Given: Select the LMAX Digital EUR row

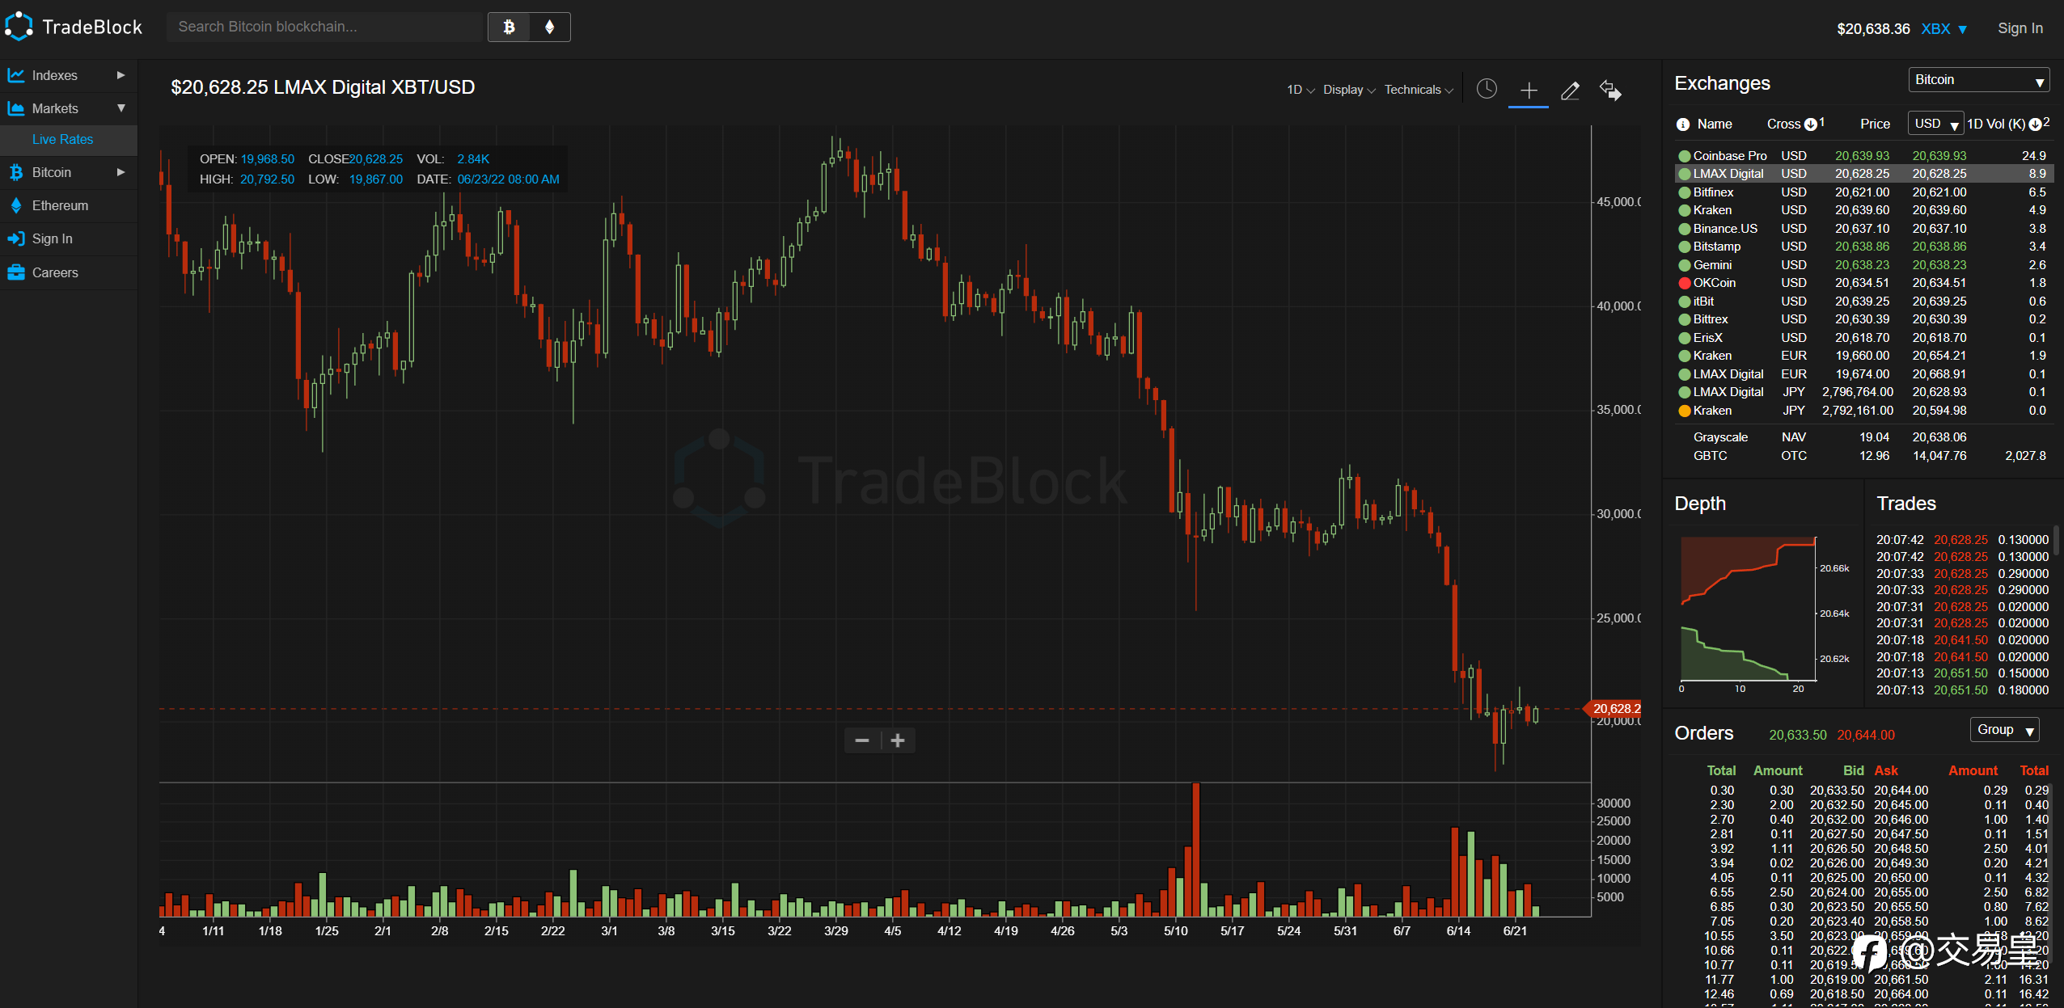Looking at the screenshot, I should [1863, 374].
